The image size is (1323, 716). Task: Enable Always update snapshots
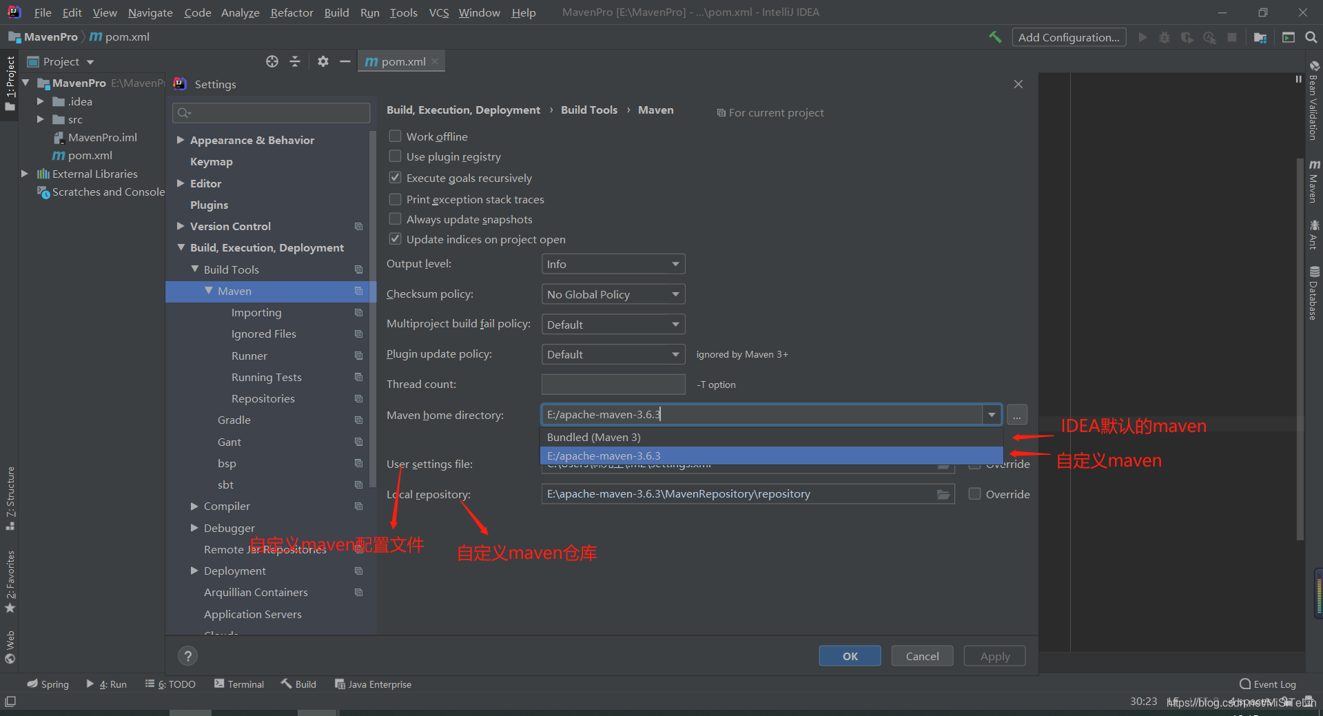pos(396,219)
